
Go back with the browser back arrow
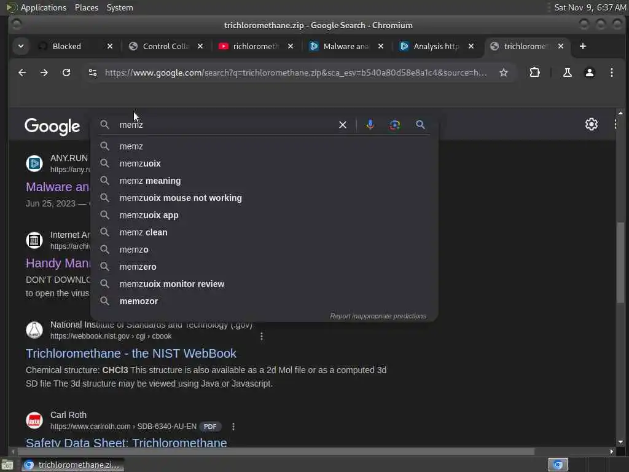click(22, 73)
